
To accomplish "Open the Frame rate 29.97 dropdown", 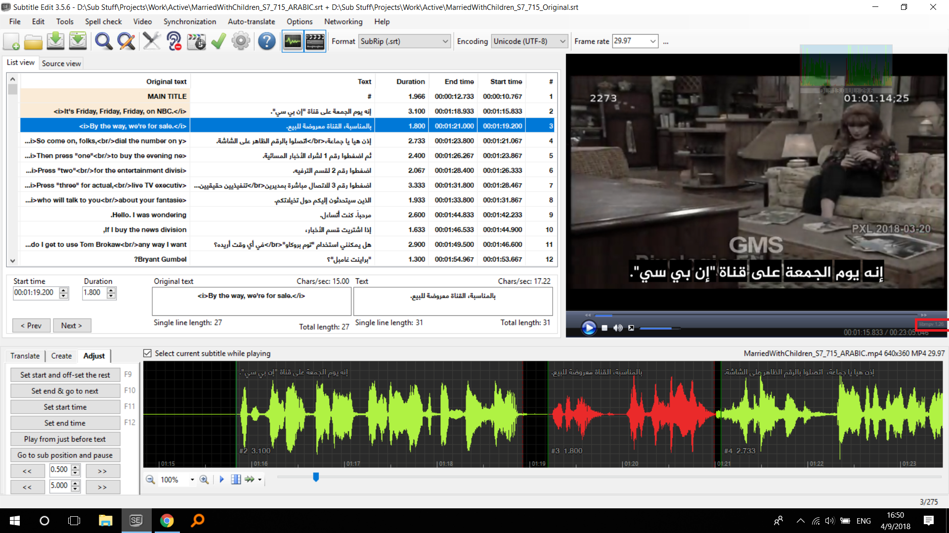I will click(635, 41).
